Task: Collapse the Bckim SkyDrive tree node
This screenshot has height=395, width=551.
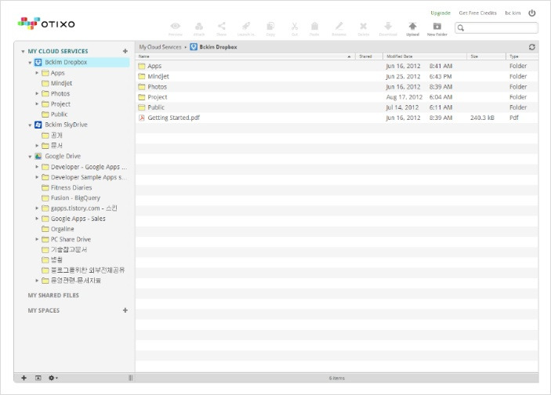Action: click(30, 125)
